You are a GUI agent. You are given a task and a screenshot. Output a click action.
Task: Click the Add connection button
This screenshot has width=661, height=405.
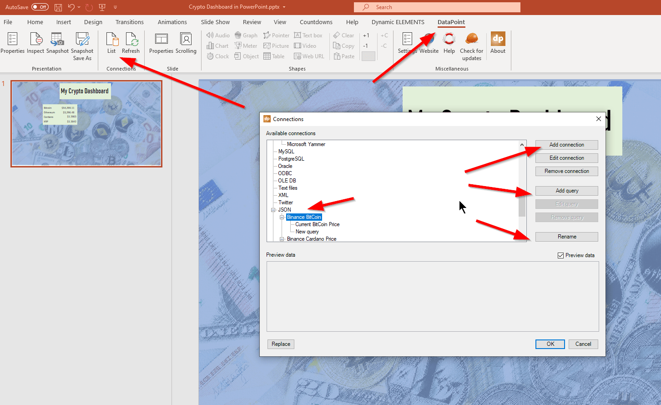(x=566, y=145)
